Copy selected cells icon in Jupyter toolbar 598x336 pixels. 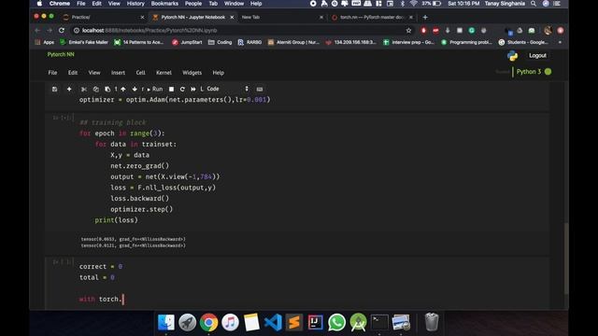[x=95, y=90]
